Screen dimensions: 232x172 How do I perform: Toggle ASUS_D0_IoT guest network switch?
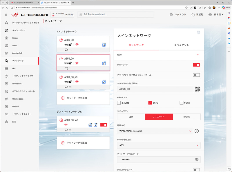(x=104, y=125)
